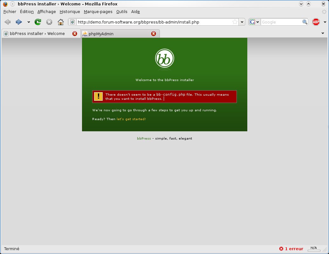Viewport: 329px width, 254px height.
Task: Click into the Google search box
Action: click(x=281, y=22)
